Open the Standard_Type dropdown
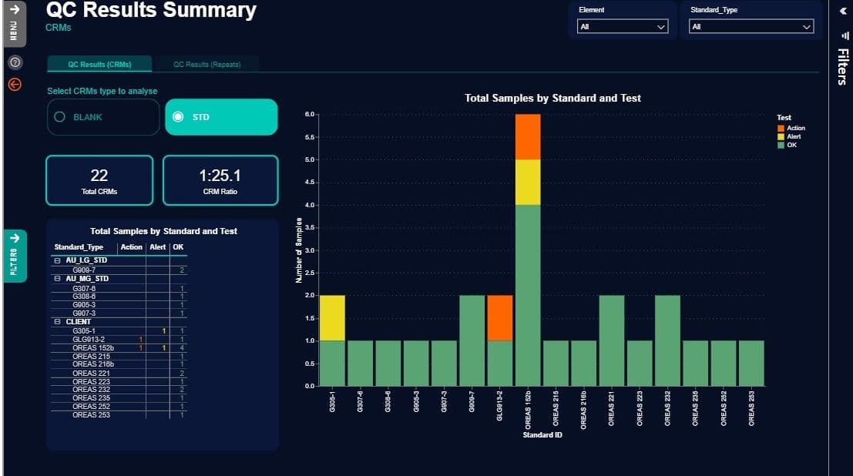This screenshot has height=476, width=853. pyautogui.click(x=751, y=27)
